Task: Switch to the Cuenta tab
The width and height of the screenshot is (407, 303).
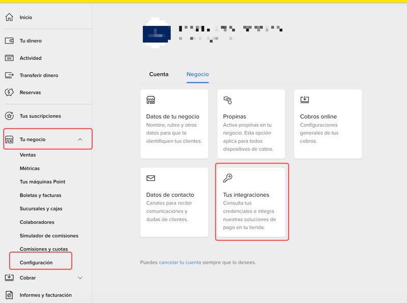Action: 159,74
